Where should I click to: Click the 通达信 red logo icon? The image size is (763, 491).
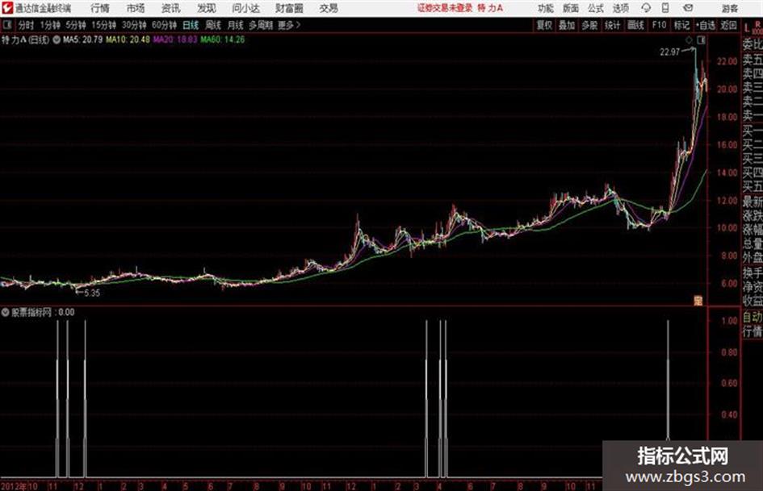coord(6,8)
